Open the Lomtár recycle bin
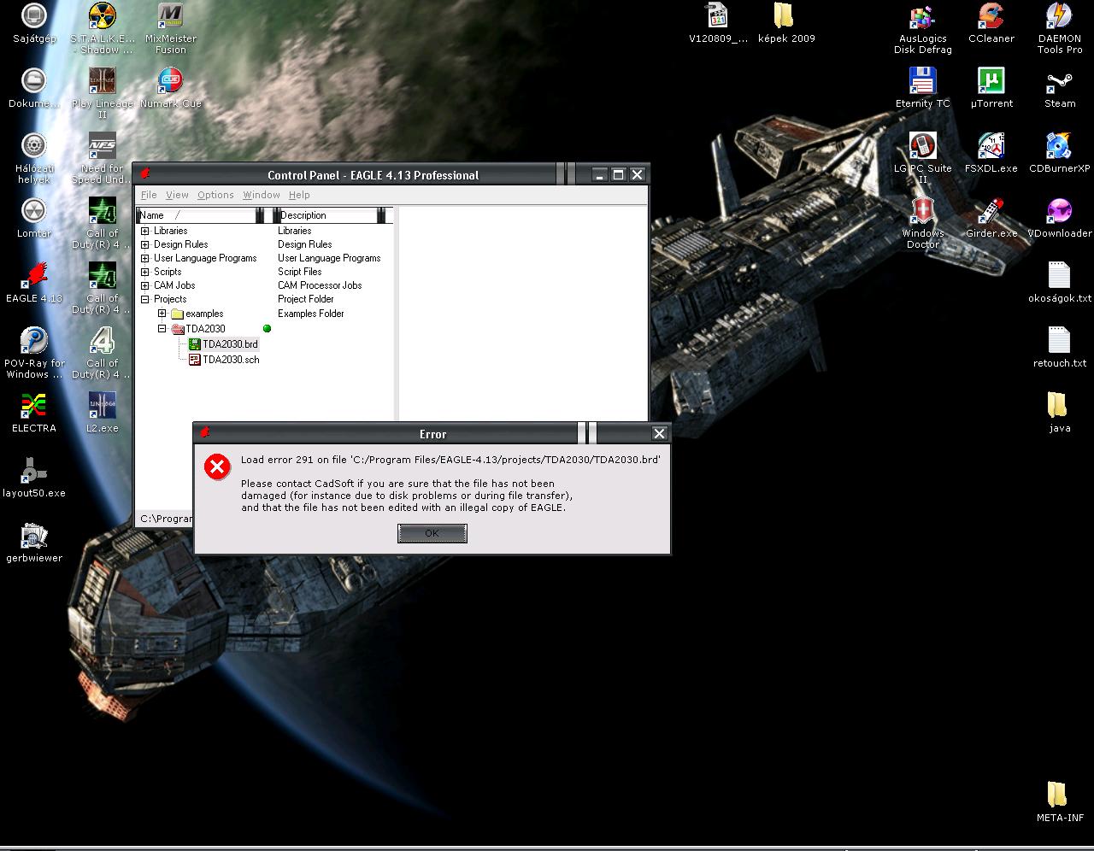Screen dimensions: 1094x851 pyautogui.click(x=34, y=219)
